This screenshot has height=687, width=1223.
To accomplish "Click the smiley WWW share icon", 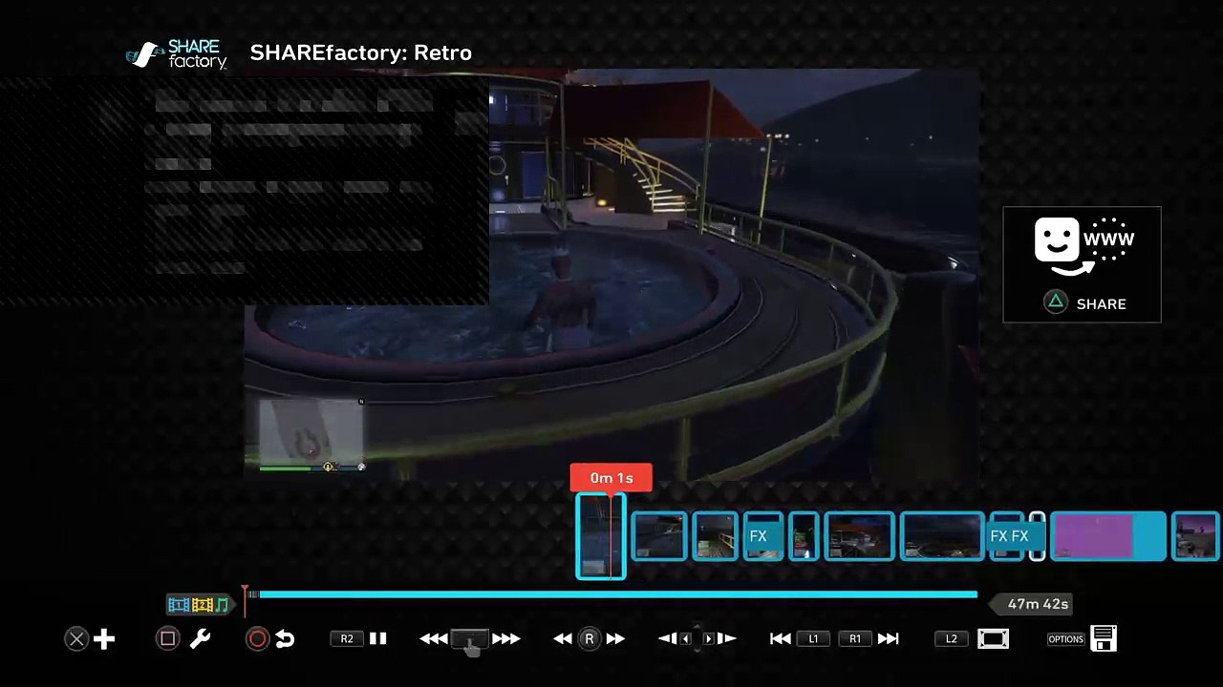I will (x=1084, y=246).
